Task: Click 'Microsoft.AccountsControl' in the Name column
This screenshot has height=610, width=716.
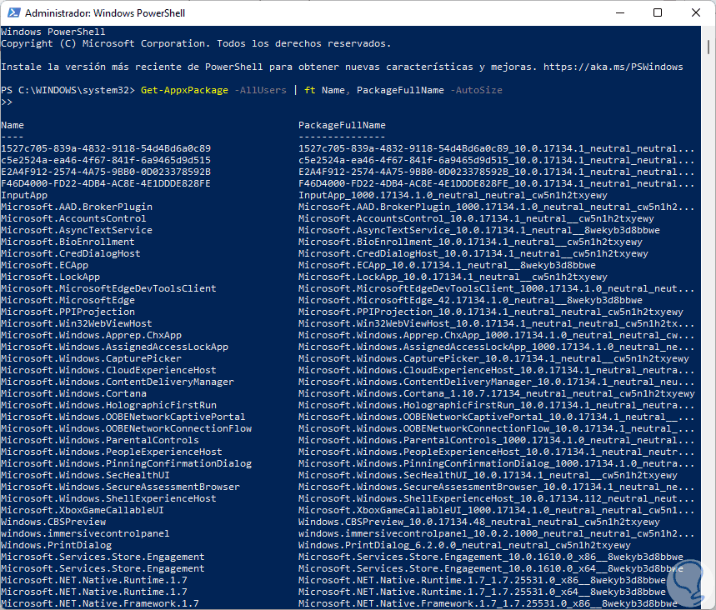Action: 73,218
